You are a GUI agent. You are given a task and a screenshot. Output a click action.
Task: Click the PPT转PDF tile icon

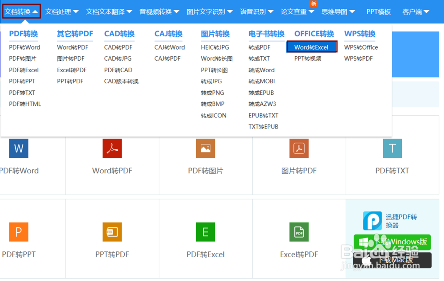112,232
